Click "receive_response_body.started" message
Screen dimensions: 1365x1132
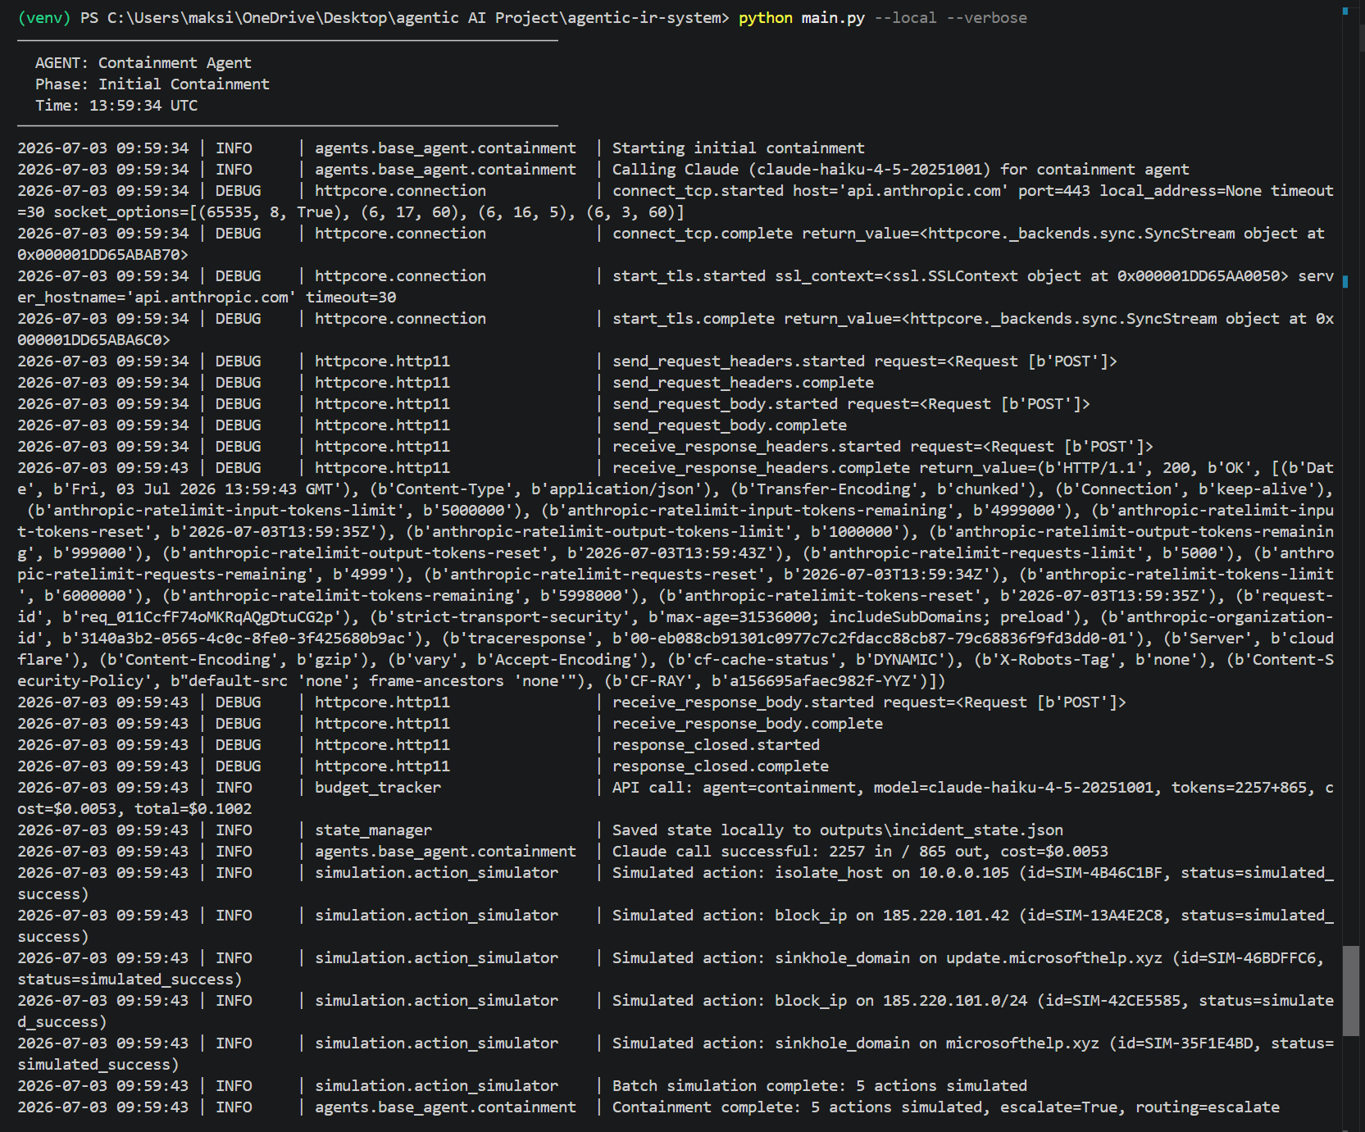pyautogui.click(x=743, y=702)
